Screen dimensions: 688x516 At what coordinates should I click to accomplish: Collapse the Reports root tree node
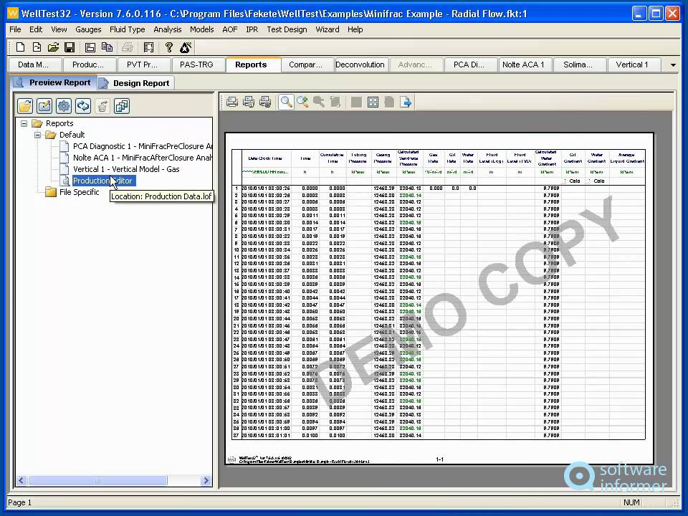[24, 124]
